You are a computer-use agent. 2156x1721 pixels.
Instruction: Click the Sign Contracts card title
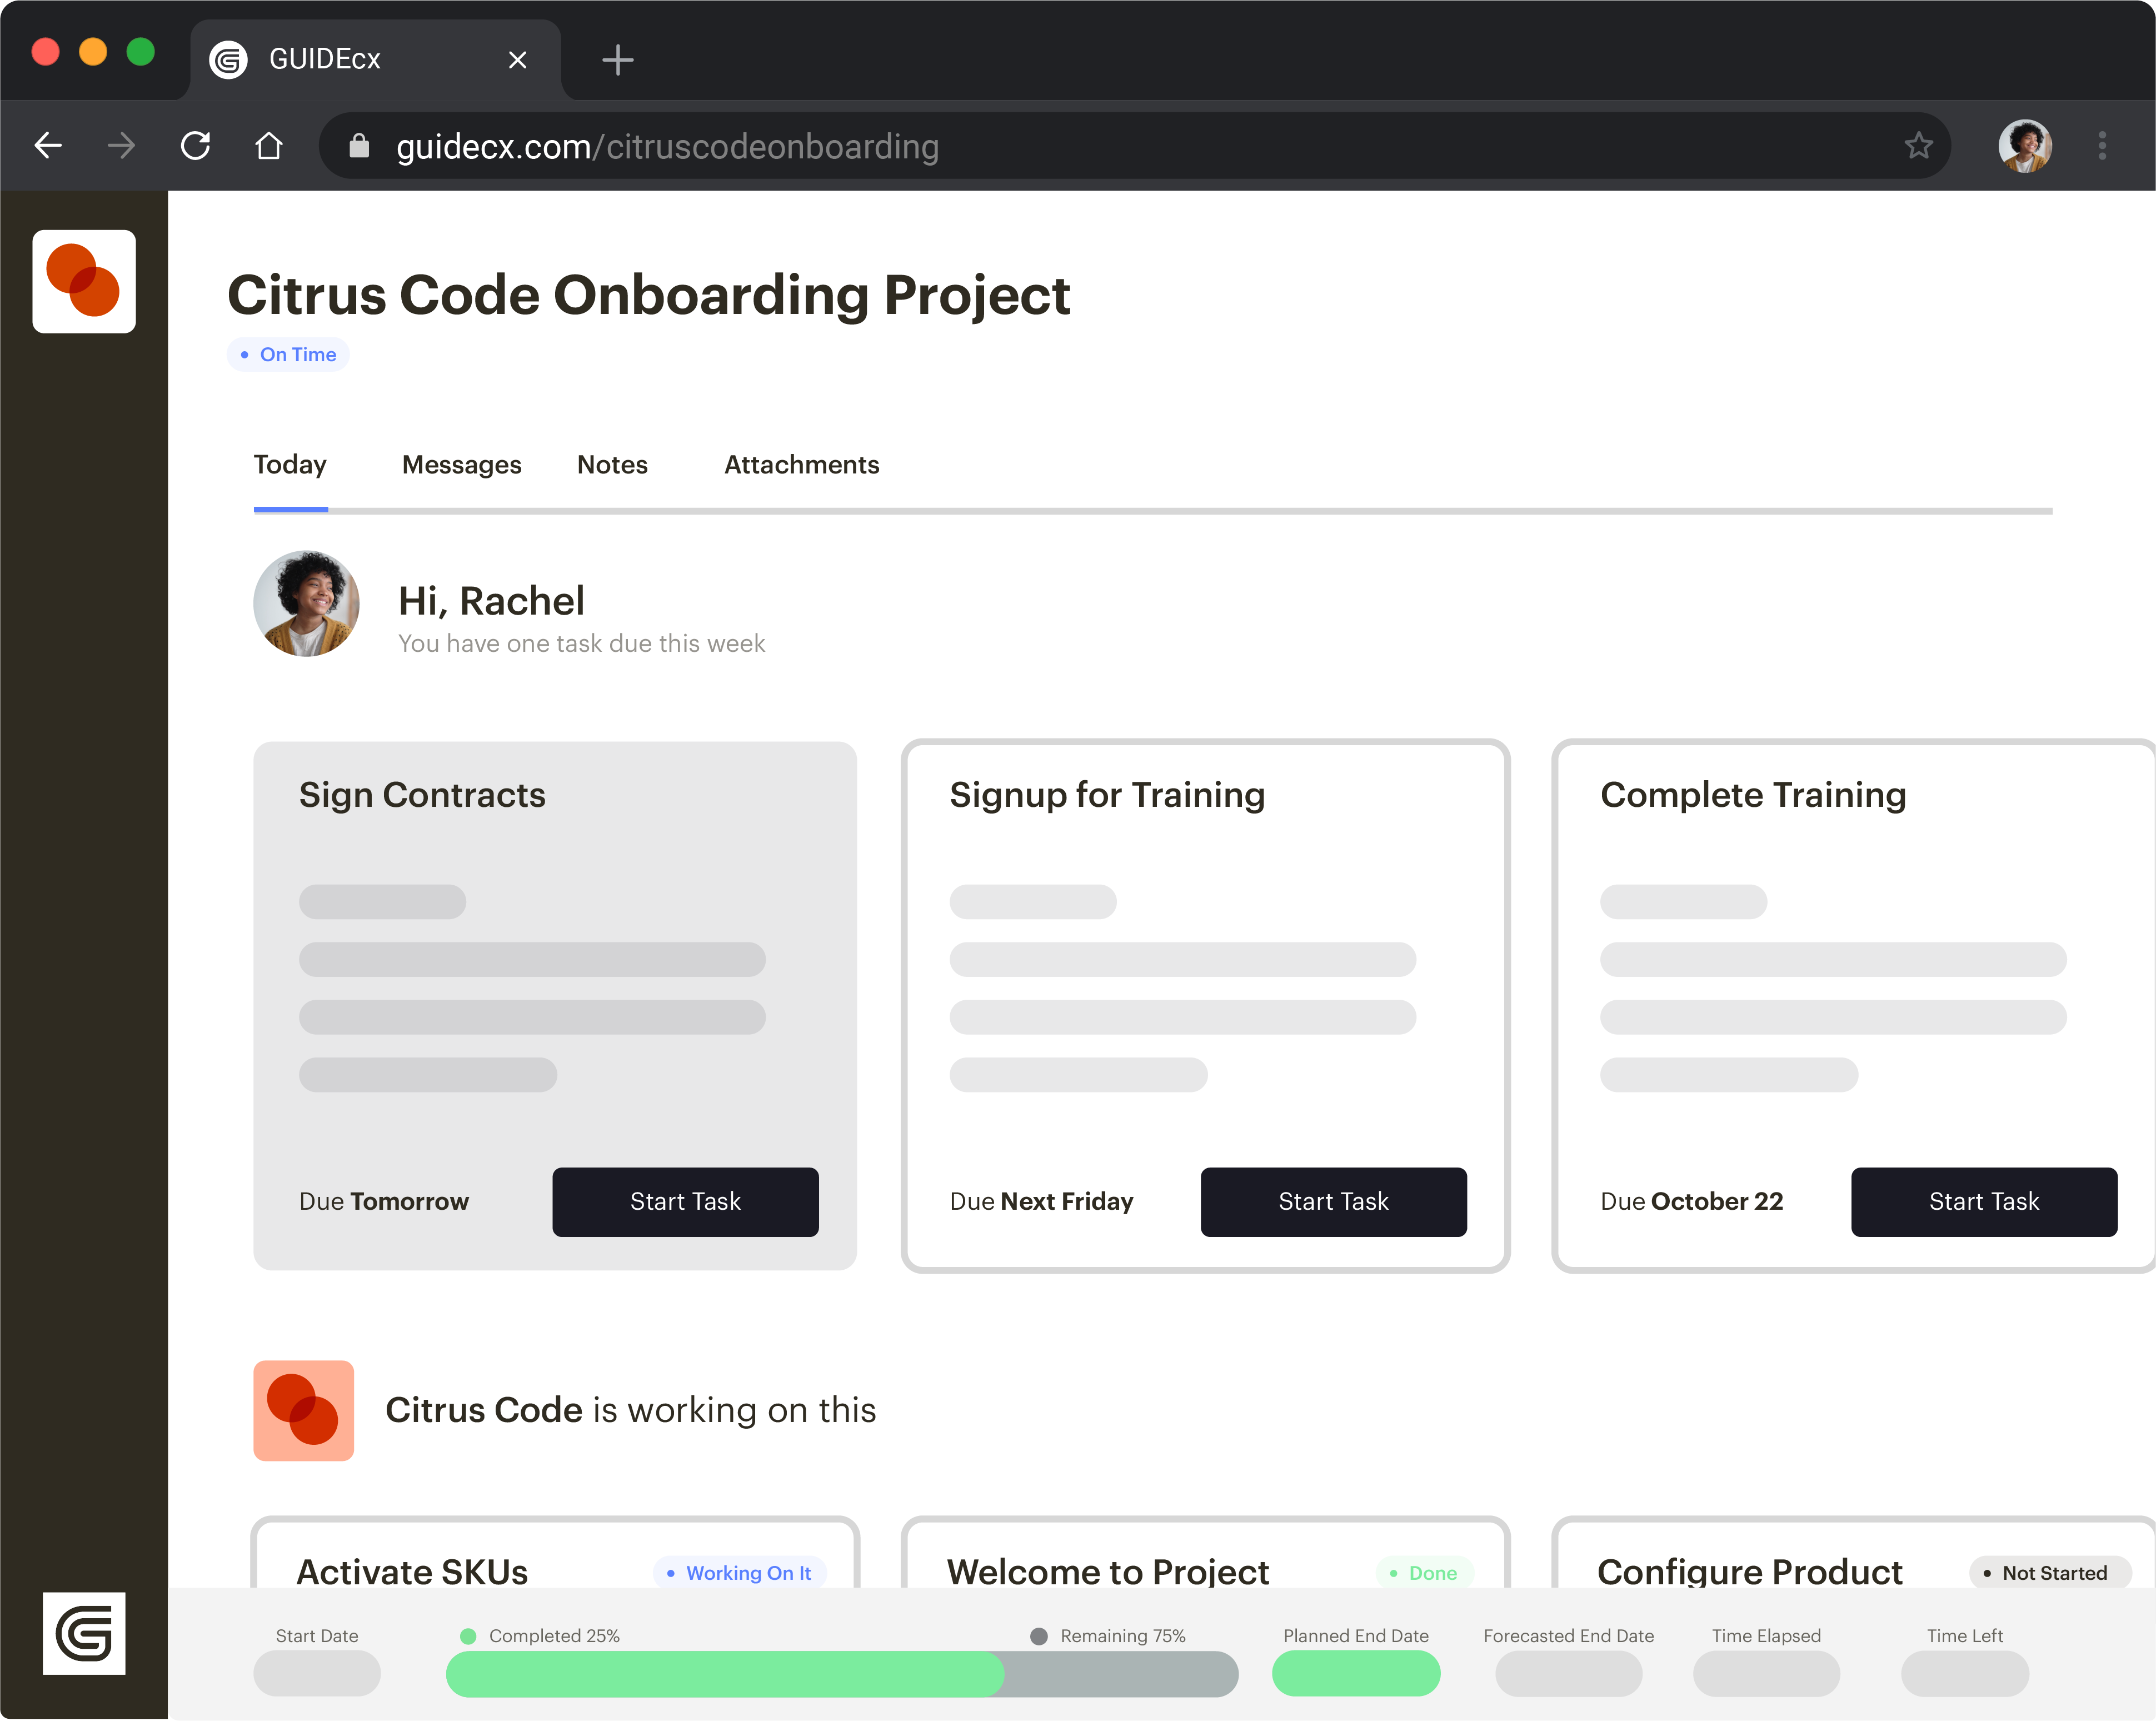pos(422,795)
